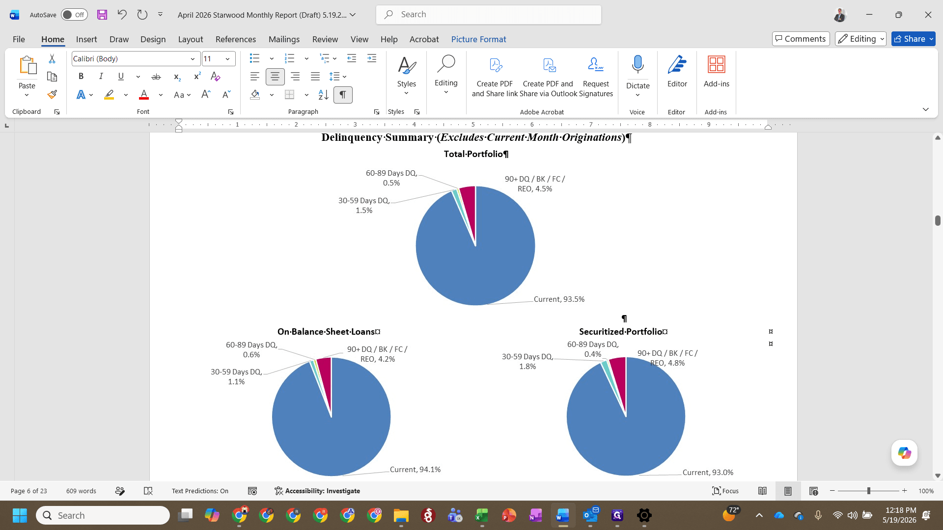Open the Add-ins gallery
This screenshot has width=943, height=530.
tap(716, 72)
